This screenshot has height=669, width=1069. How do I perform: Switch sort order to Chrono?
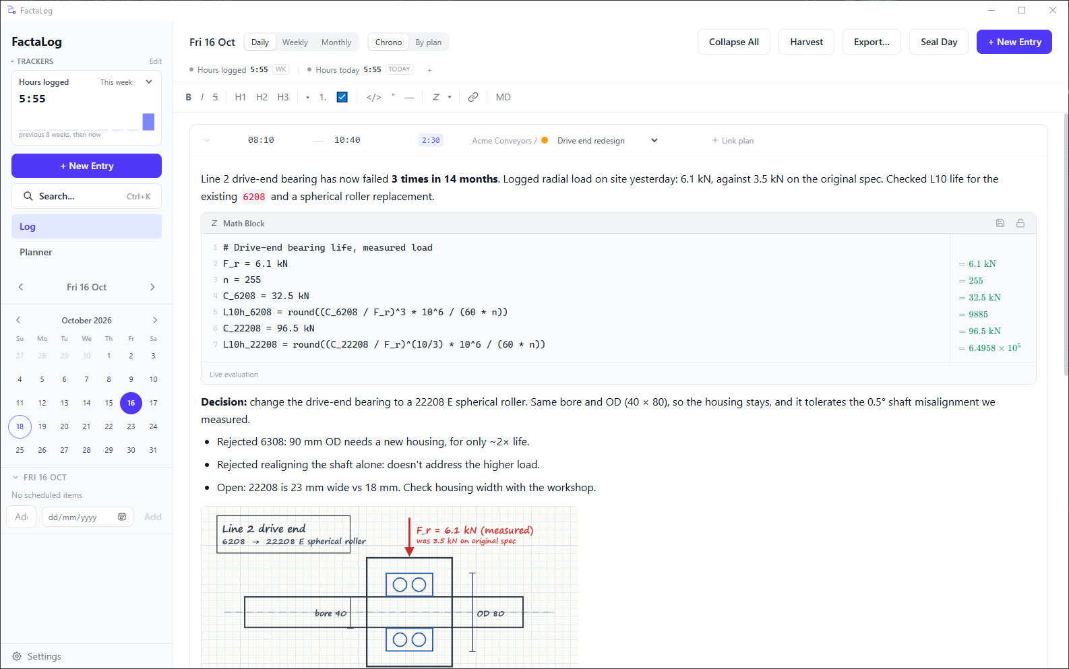(388, 42)
